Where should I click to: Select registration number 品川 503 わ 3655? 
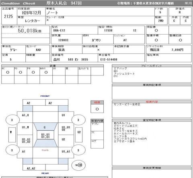tap(71, 59)
